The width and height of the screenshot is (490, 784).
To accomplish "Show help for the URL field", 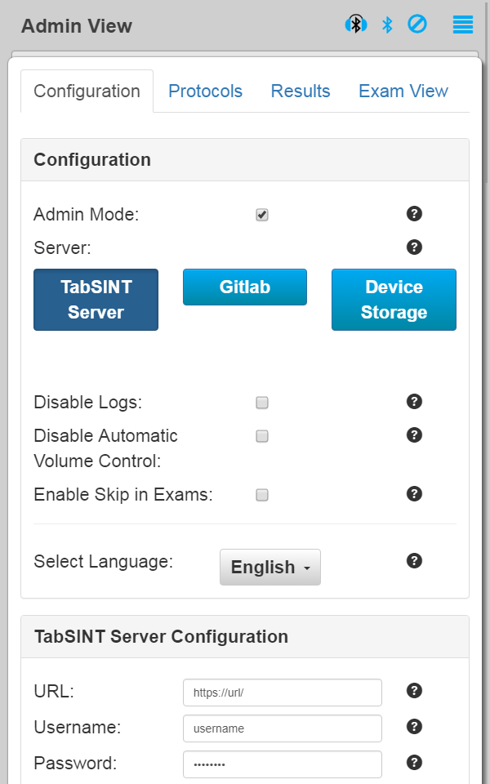I will tap(414, 691).
